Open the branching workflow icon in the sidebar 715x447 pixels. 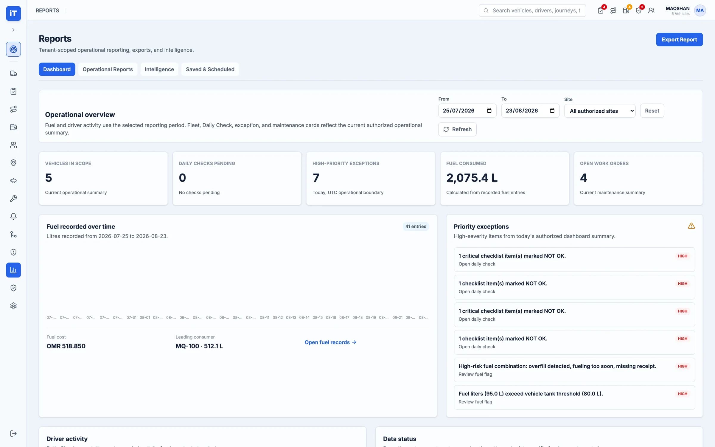[x=13, y=234]
